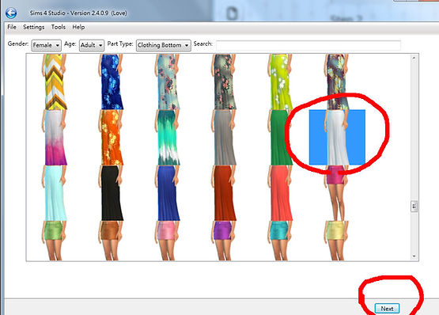Open the File menu
This screenshot has width=439, height=315.
(12, 27)
